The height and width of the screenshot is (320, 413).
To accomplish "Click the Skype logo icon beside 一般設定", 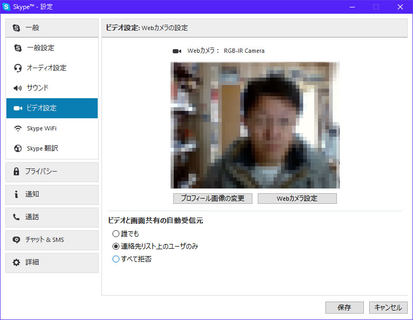I will [x=18, y=48].
